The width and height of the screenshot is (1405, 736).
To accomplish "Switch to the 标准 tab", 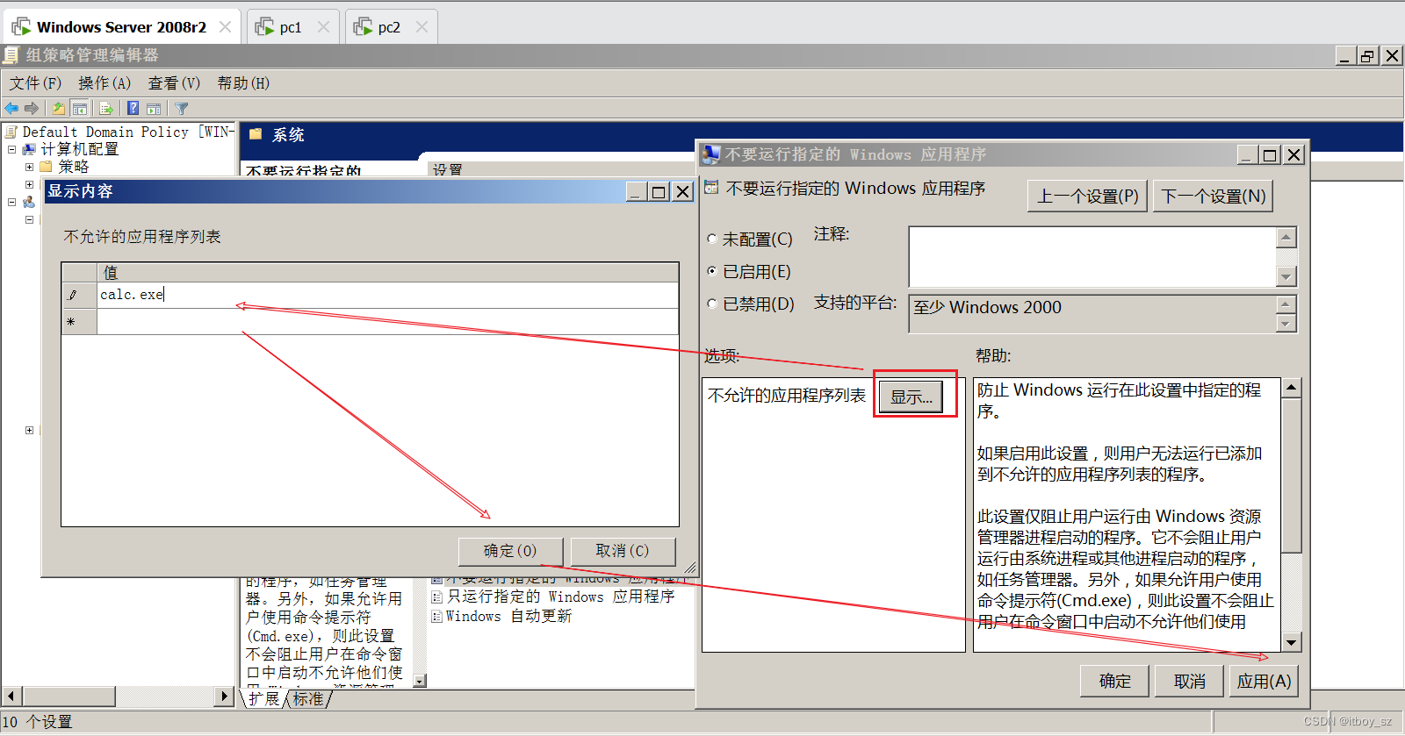I will [308, 699].
